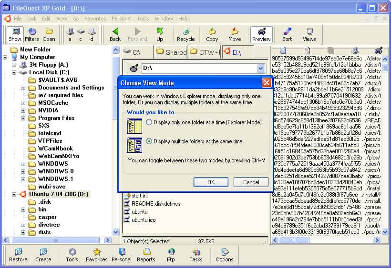
Task: Open the Sort tool
Action: 287,34
